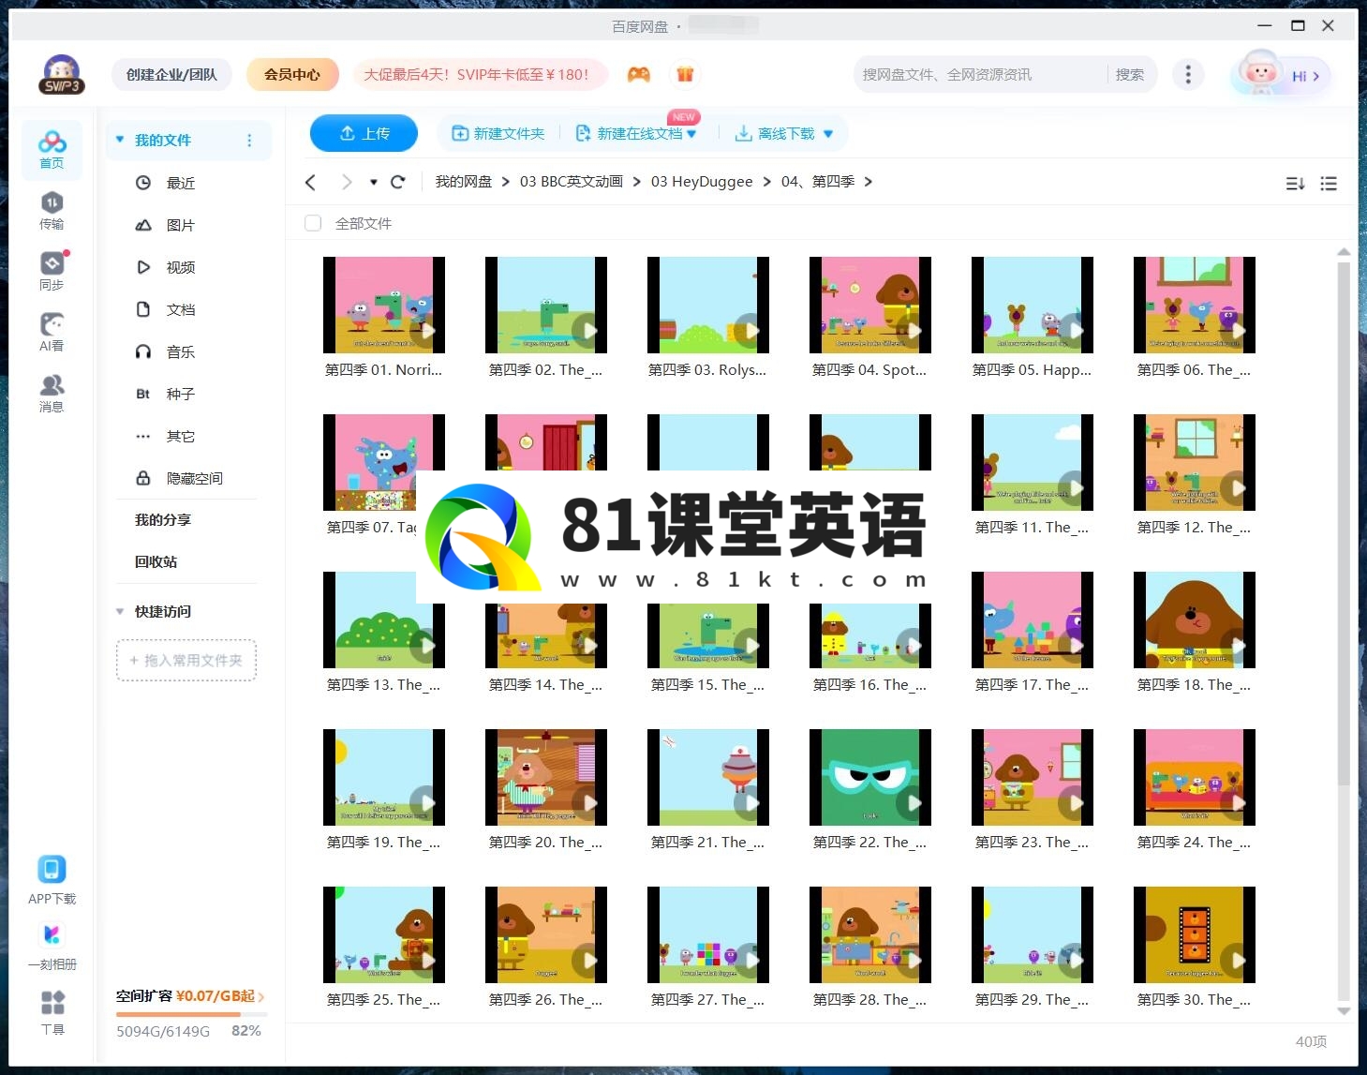This screenshot has width=1367, height=1075.
Task: Open the 首页 home icon in sidebar
Action: [x=52, y=150]
